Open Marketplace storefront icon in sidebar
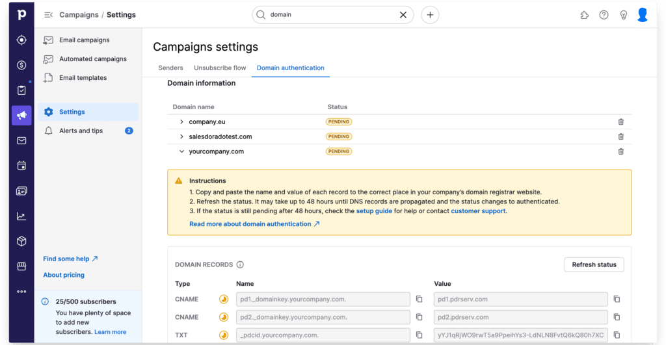 (x=21, y=266)
